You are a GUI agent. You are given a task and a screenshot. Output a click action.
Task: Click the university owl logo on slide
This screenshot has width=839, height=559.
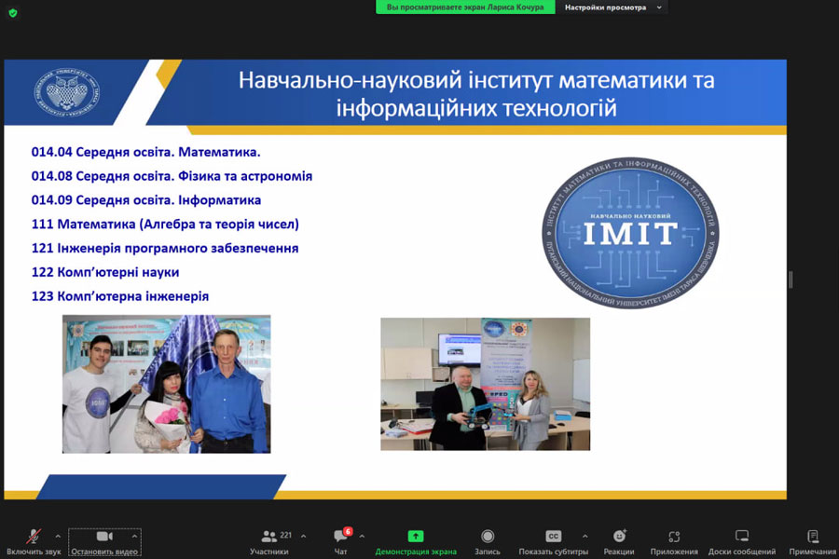coord(67,93)
